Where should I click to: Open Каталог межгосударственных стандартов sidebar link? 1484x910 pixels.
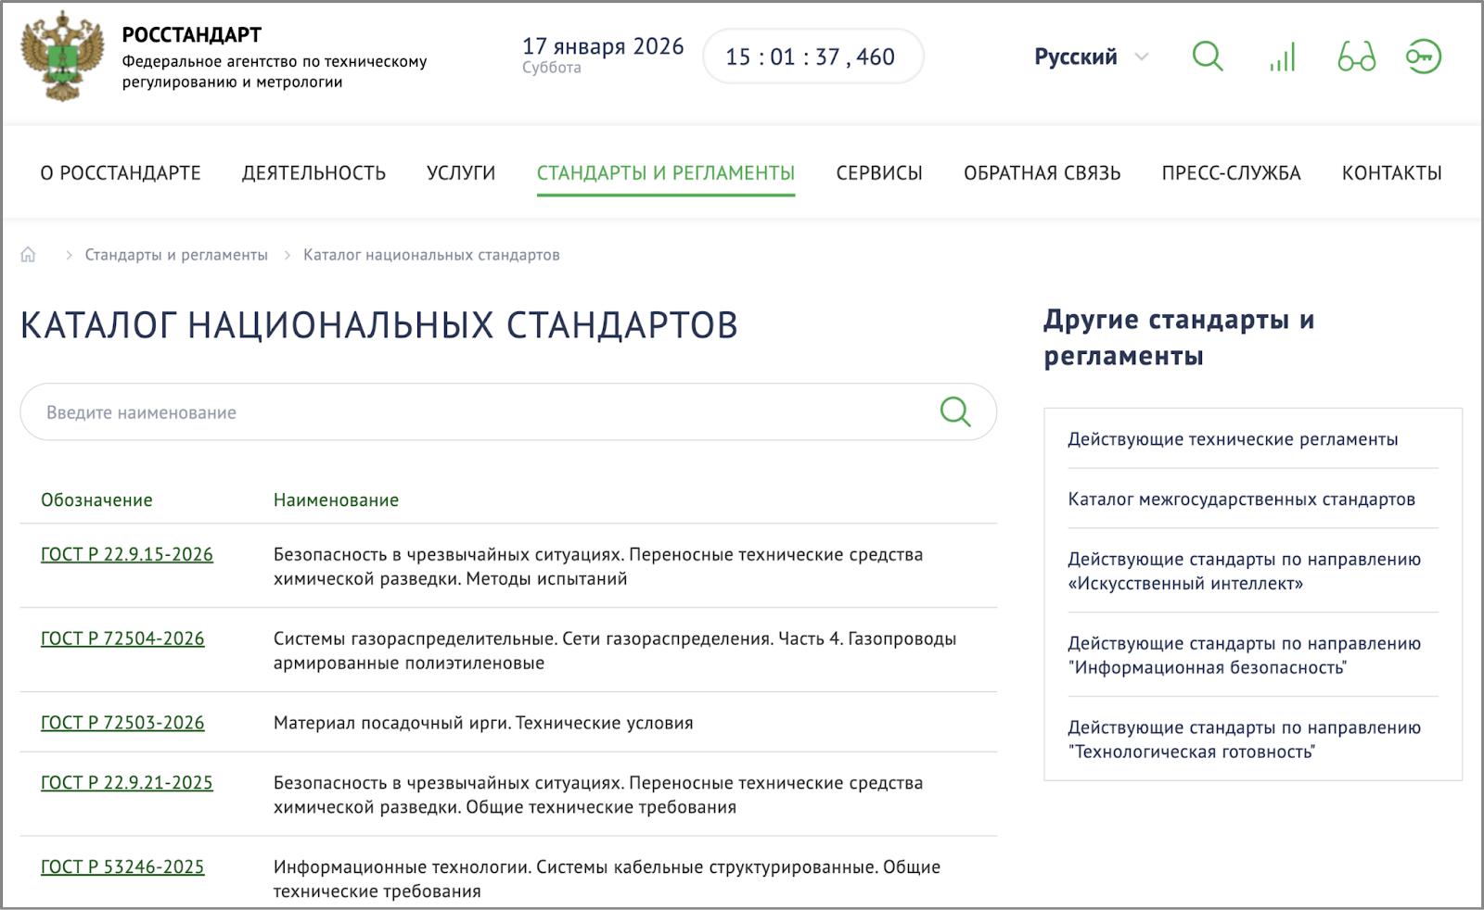[x=1241, y=499]
